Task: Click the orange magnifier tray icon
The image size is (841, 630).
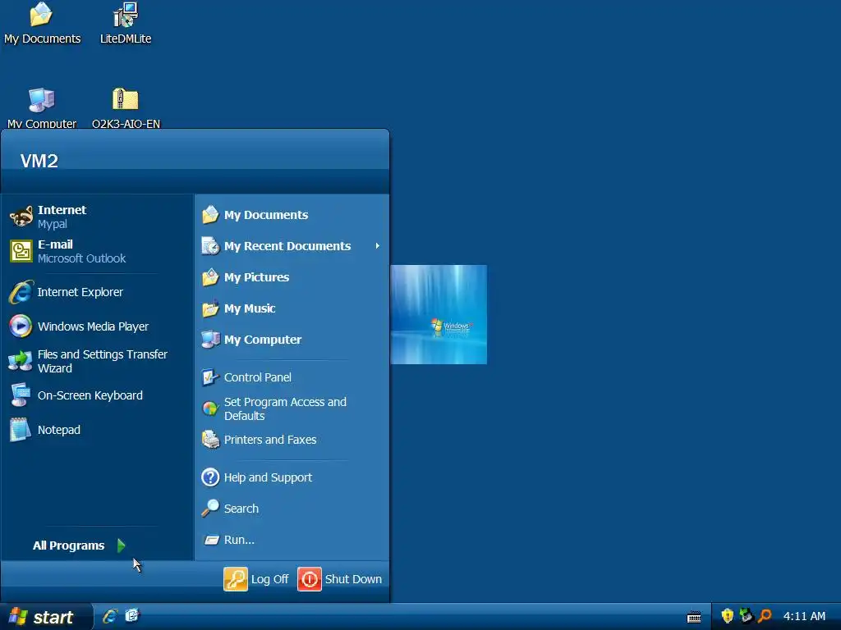Action: coord(765,616)
